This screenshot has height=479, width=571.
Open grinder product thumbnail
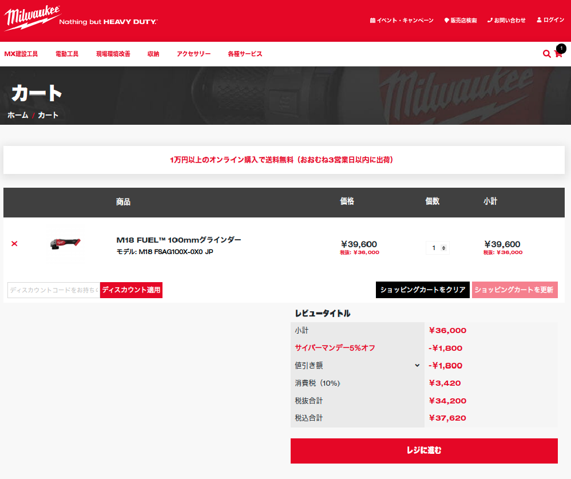(x=65, y=243)
